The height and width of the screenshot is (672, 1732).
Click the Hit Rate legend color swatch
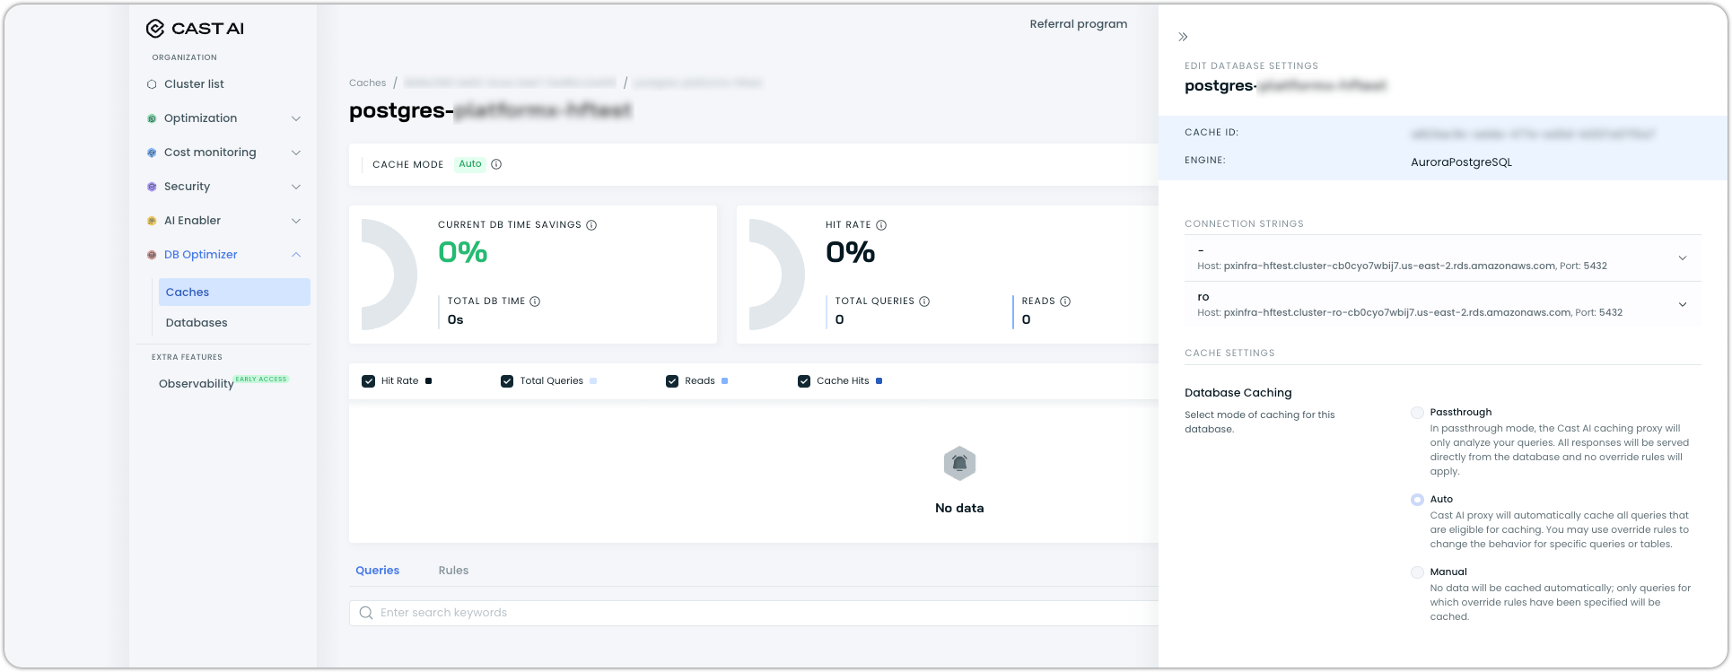point(428,381)
